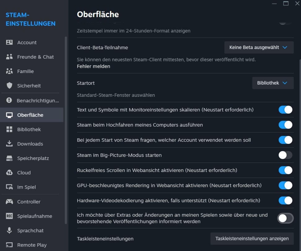Image resolution: width=301 pixels, height=251 pixels.
Task: Enable Steam im Big-Picture-Modus starten
Action: (x=285, y=155)
